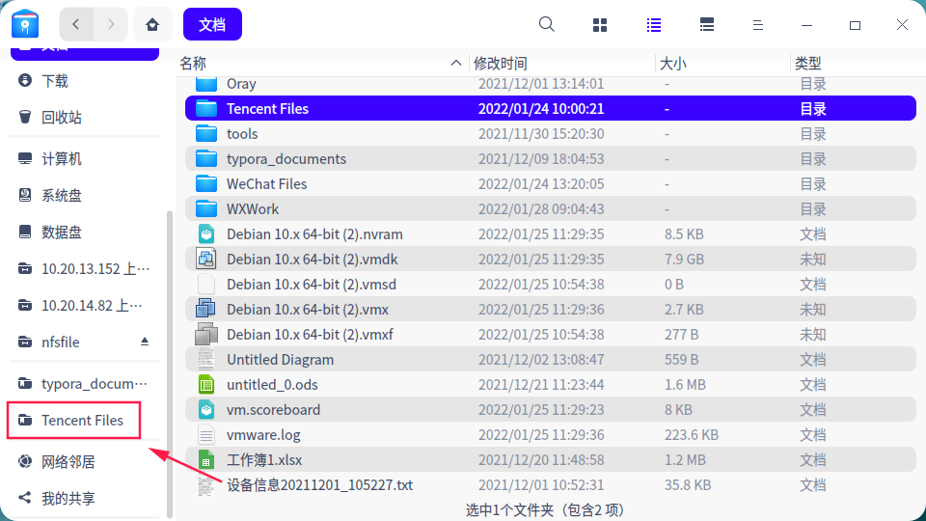Open 系统盘 in the sidebar
This screenshot has width=926, height=521.
pyautogui.click(x=85, y=196)
